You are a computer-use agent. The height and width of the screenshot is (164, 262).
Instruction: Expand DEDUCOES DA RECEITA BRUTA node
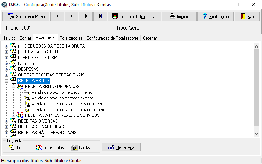click(x=6, y=46)
